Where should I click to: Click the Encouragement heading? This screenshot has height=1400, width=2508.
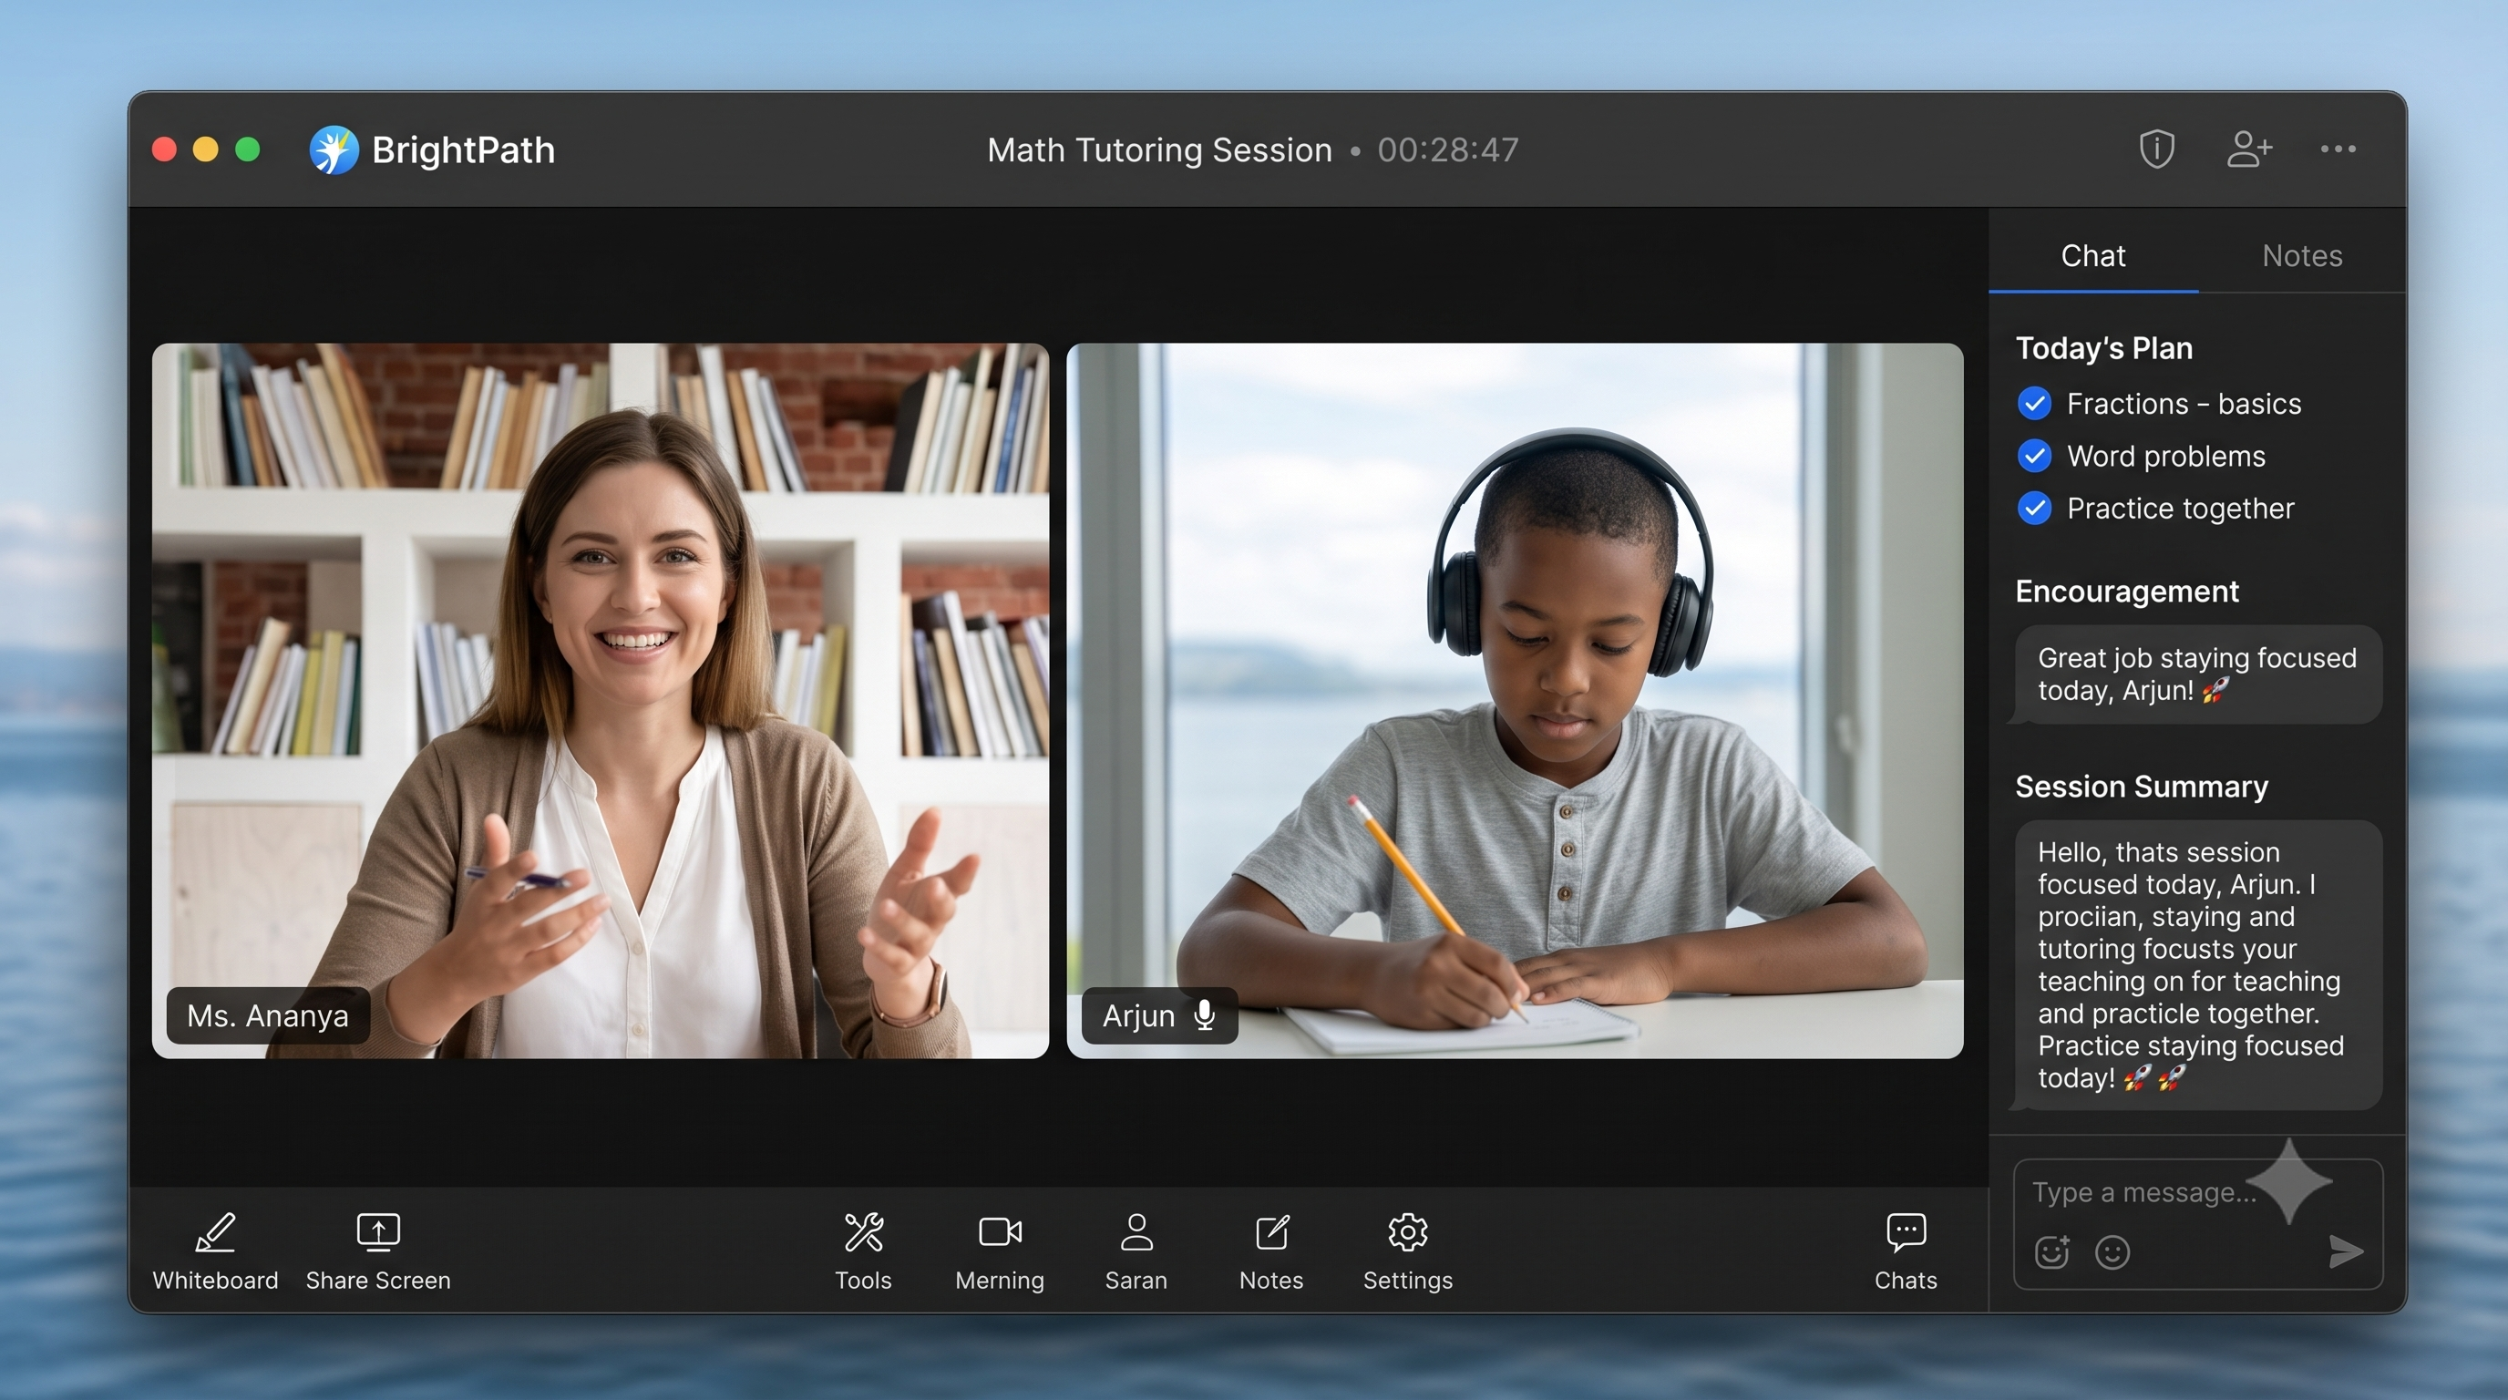point(2126,591)
